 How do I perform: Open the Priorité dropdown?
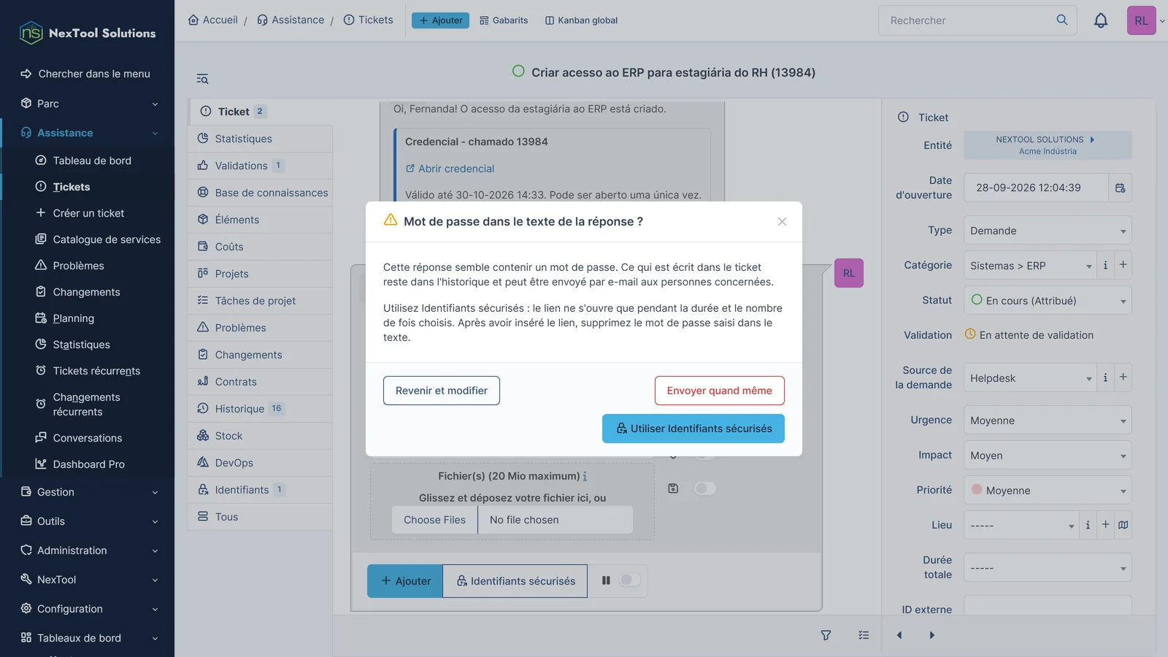tap(1048, 491)
